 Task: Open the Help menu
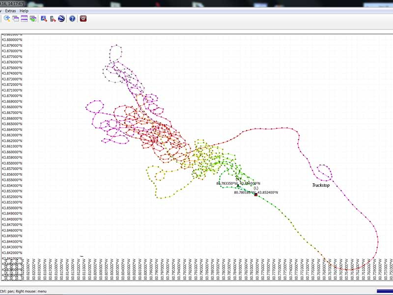[x=24, y=10]
